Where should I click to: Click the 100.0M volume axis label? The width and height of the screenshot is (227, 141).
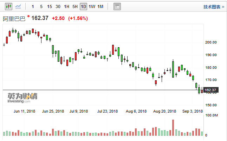coord(212,115)
